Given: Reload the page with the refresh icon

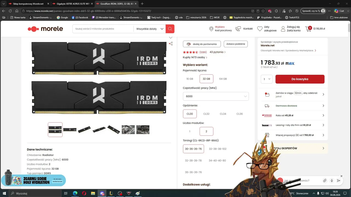Looking at the screenshot, I should click(x=10, y=11).
